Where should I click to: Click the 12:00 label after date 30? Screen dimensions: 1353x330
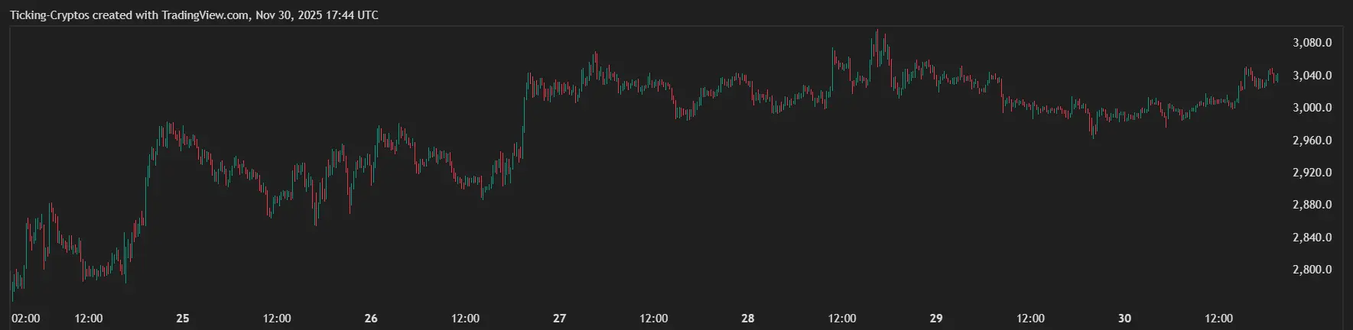pos(1219,319)
